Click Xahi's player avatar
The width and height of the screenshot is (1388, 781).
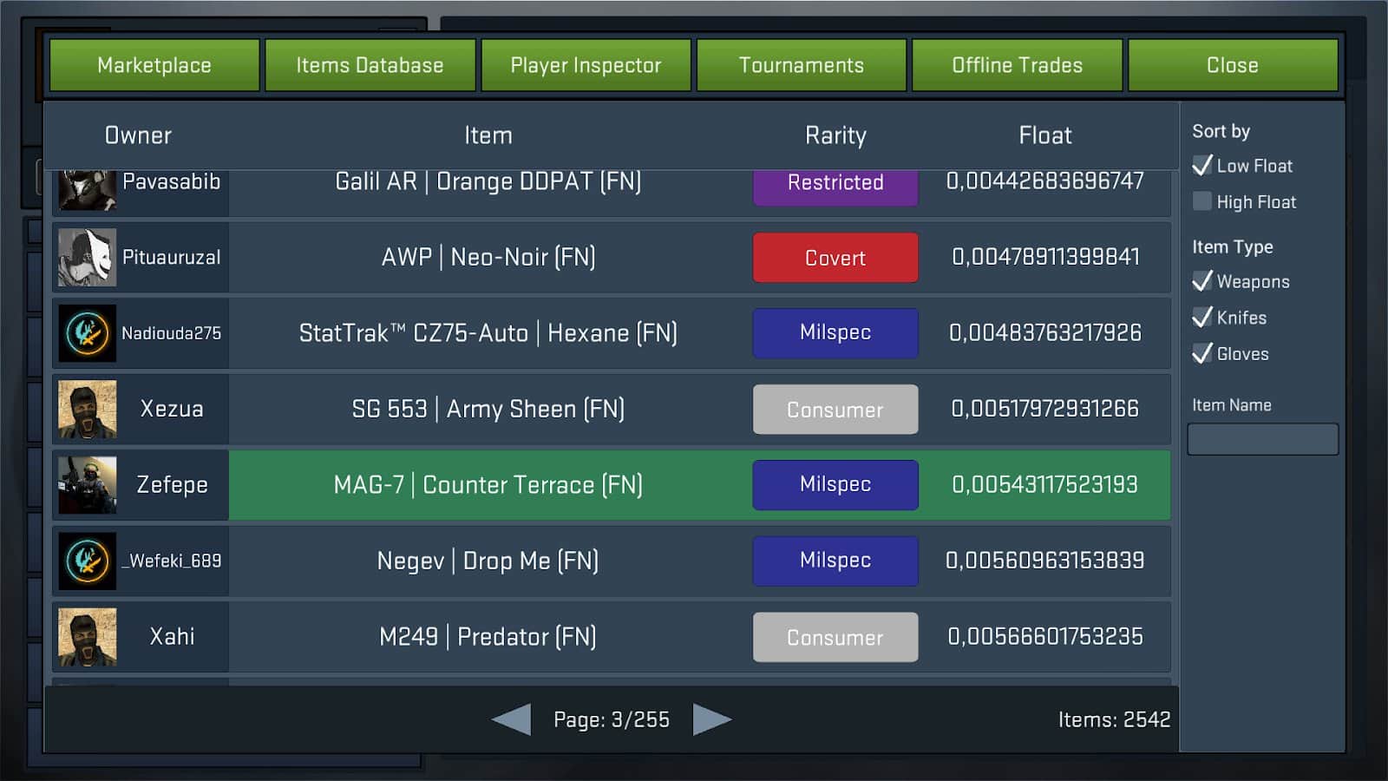pos(87,636)
